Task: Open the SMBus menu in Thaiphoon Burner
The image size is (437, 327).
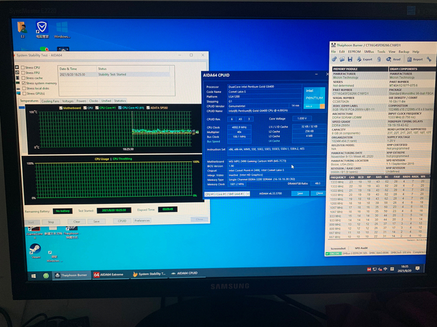Action: (369, 52)
